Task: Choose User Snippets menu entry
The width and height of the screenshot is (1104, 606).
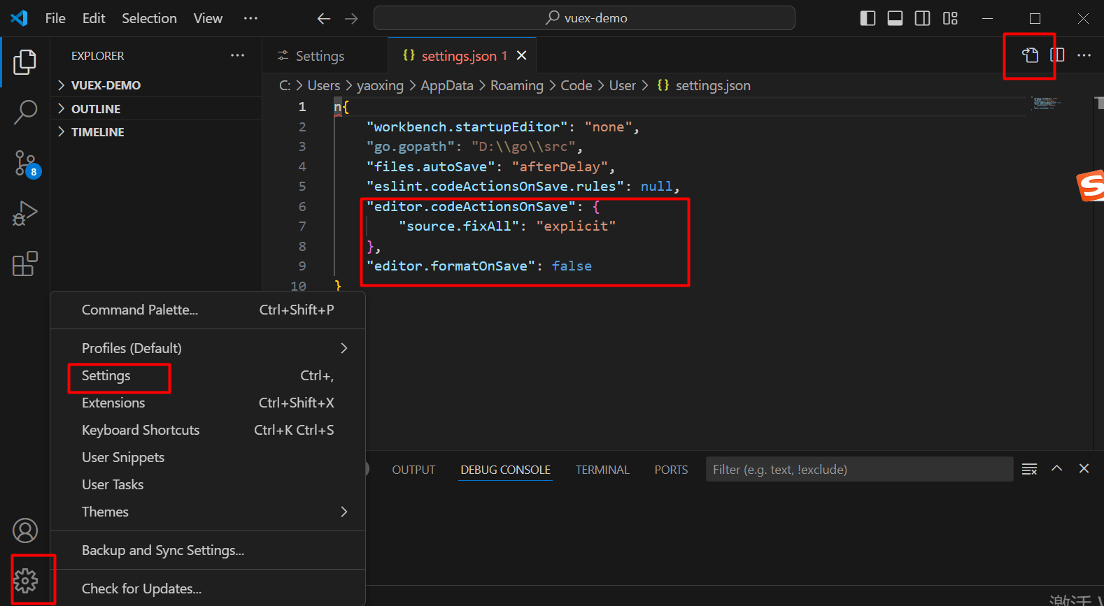Action: [208, 457]
